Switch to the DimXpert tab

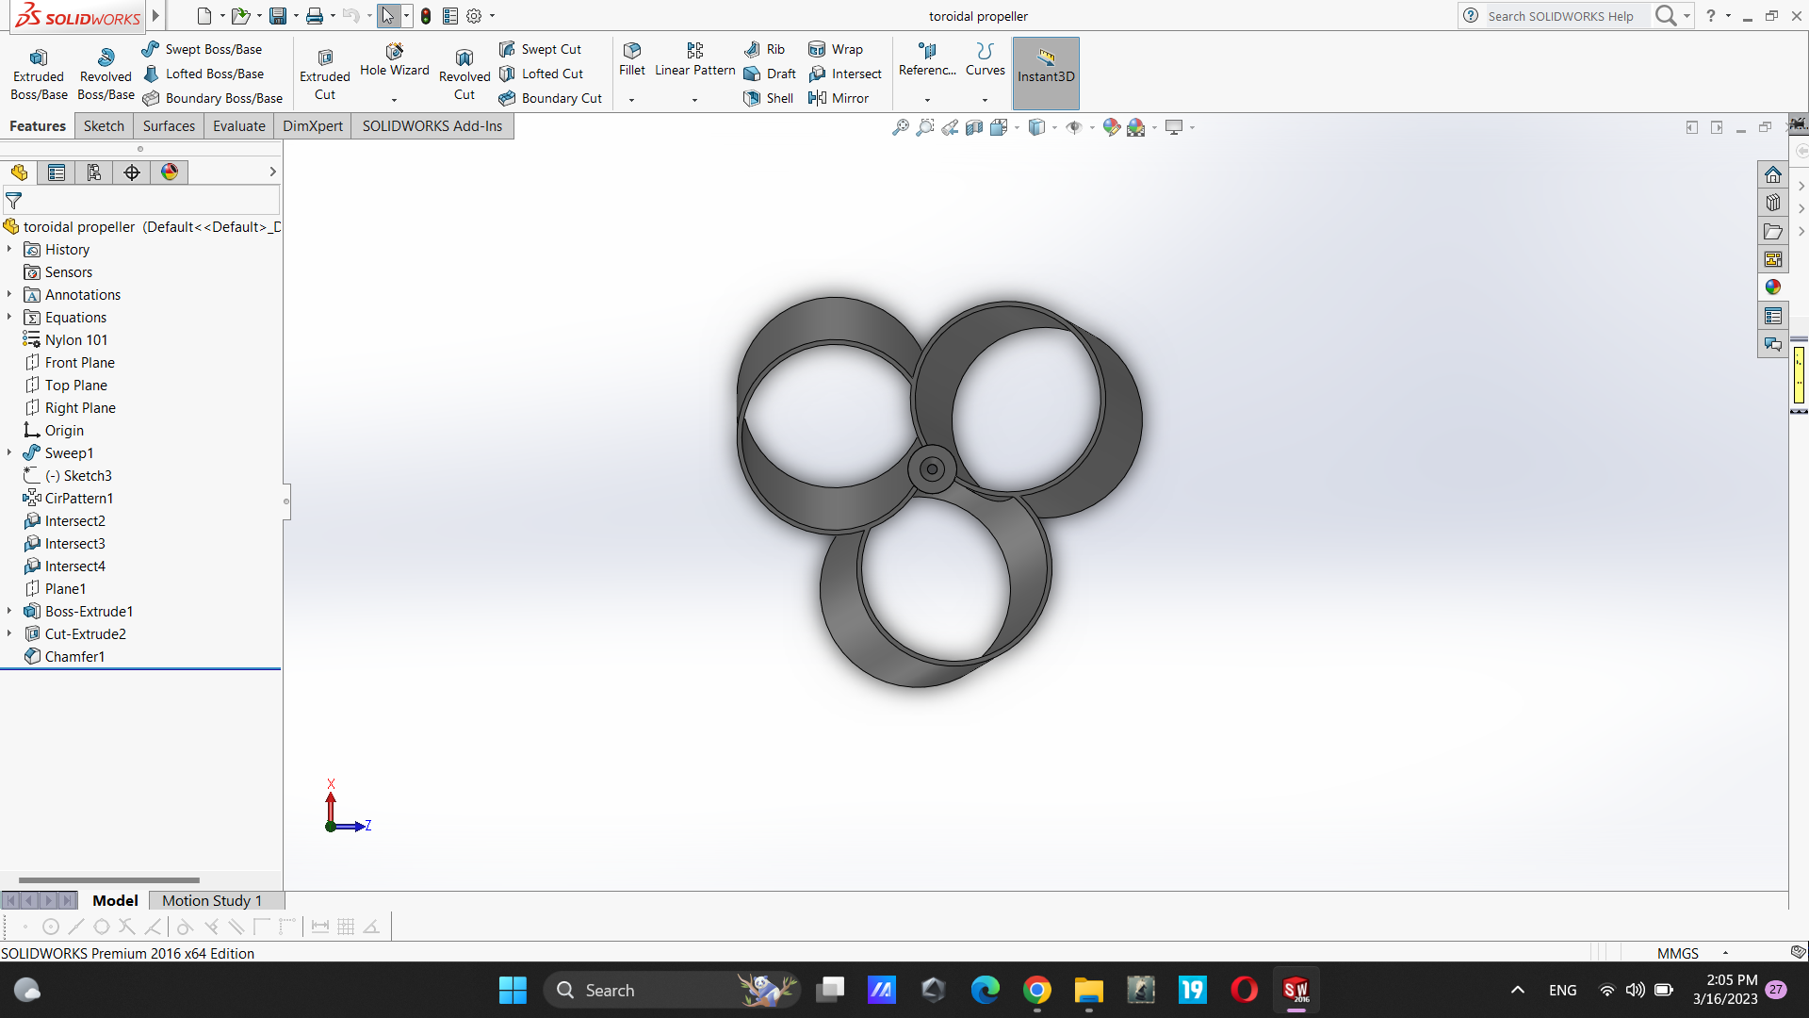313,126
